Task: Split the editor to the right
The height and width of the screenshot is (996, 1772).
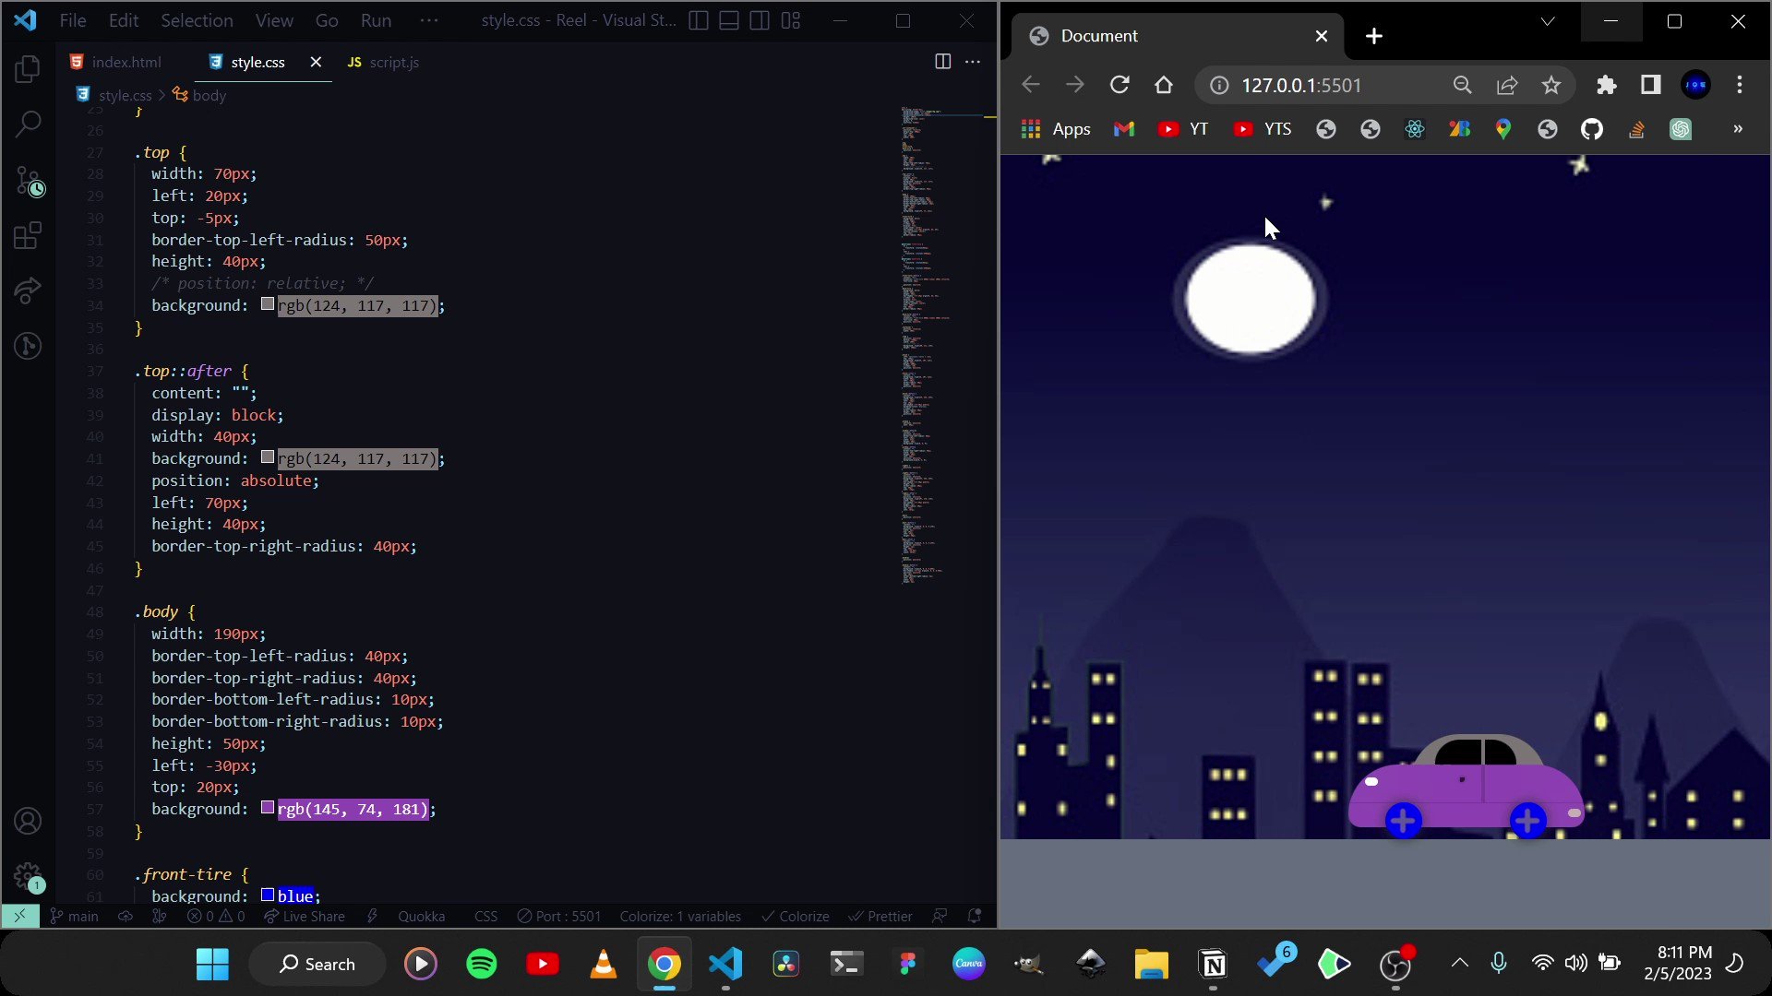Action: click(942, 62)
